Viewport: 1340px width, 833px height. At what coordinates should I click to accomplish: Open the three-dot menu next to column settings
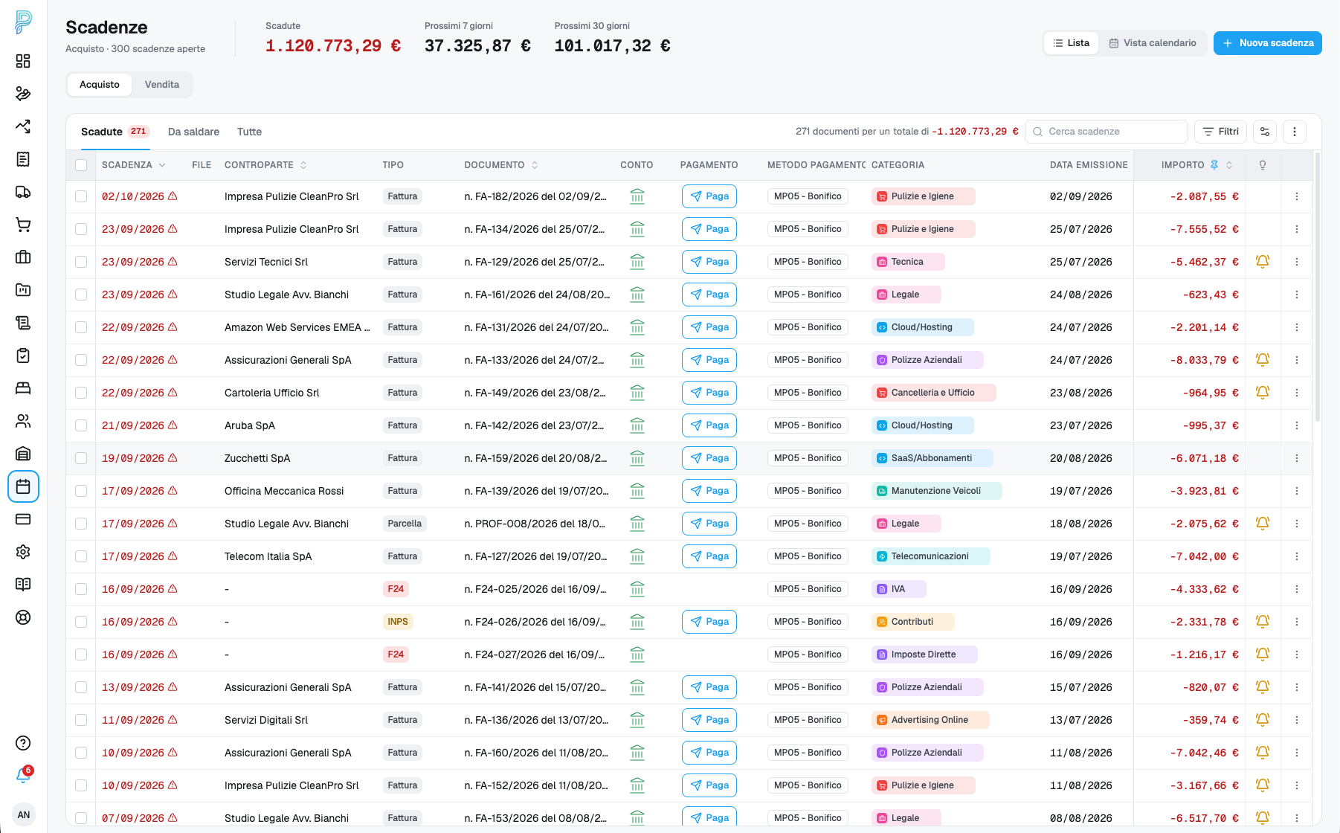pyautogui.click(x=1295, y=132)
